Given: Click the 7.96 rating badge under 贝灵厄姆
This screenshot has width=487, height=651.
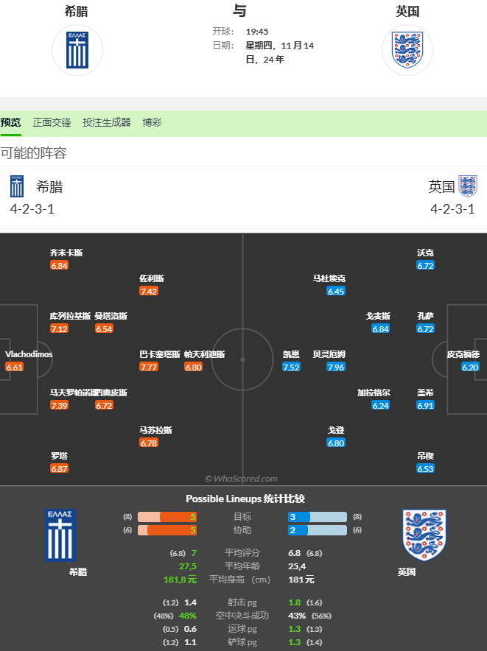Looking at the screenshot, I should tap(336, 367).
